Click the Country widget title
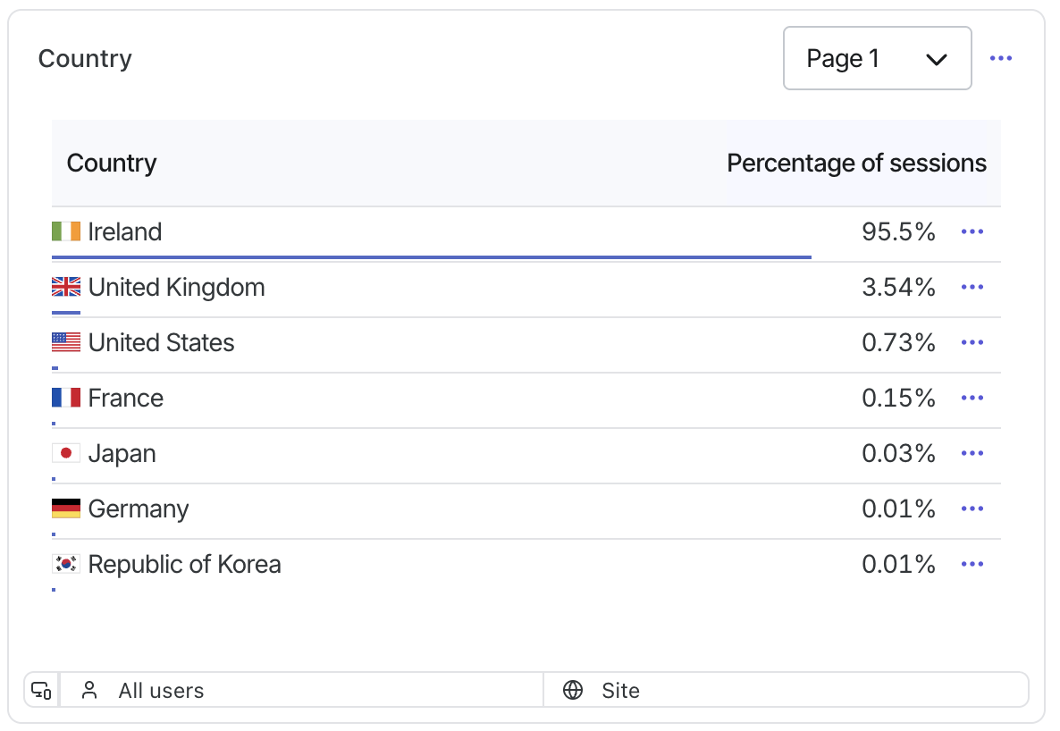1060x731 pixels. pos(85,59)
